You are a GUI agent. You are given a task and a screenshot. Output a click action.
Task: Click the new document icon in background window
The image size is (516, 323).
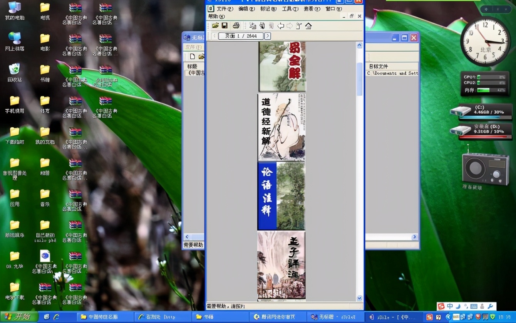[x=193, y=57]
